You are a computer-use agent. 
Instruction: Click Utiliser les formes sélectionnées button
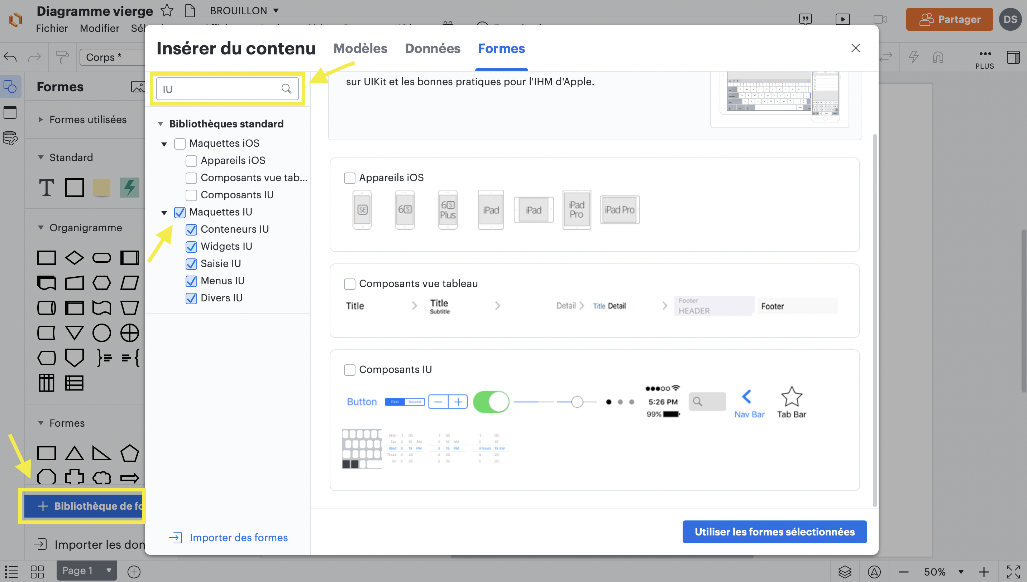point(774,532)
